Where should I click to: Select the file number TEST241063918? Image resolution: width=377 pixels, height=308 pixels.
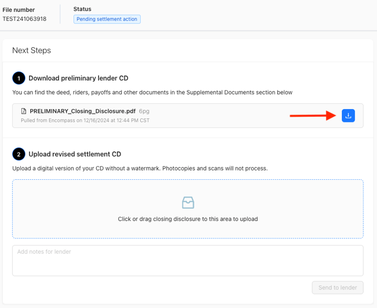[25, 19]
